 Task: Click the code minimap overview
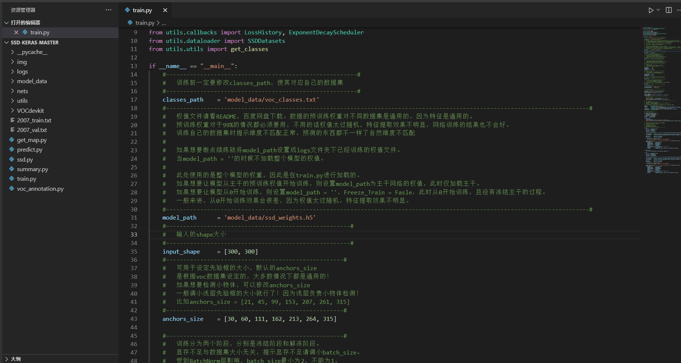pyautogui.click(x=661, y=100)
